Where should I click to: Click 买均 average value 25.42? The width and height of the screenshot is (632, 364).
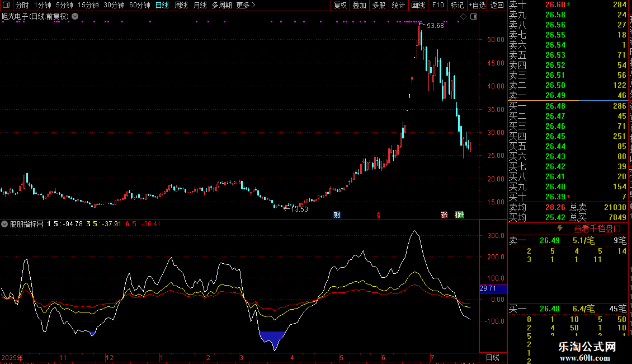pyautogui.click(x=555, y=217)
